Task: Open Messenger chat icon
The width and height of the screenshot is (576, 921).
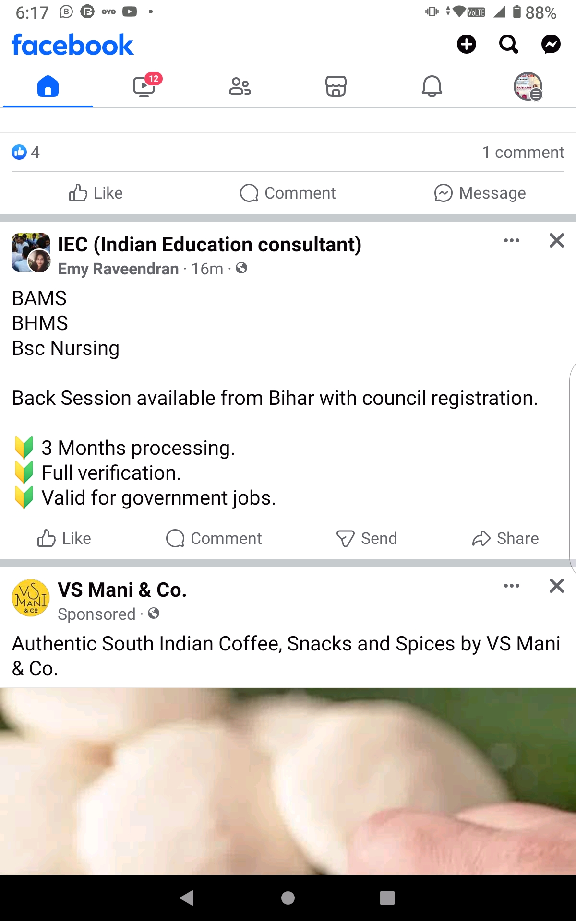Action: 551,45
